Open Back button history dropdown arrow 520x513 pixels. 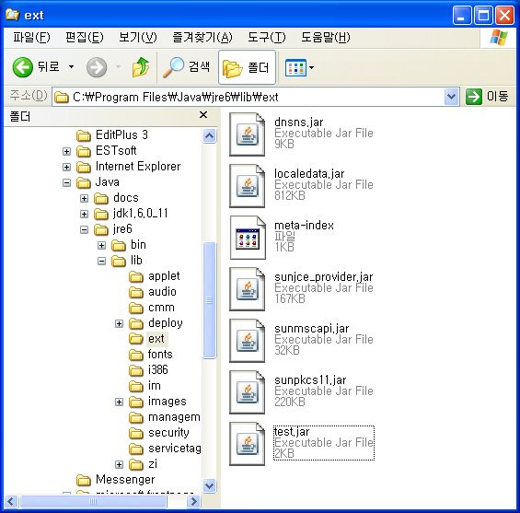pos(71,67)
